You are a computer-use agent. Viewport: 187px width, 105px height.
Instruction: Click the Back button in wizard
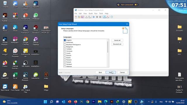coord(100,72)
